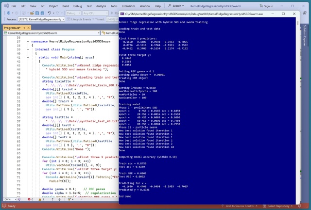
Task: Open the File menu
Action: tap(14, 6)
